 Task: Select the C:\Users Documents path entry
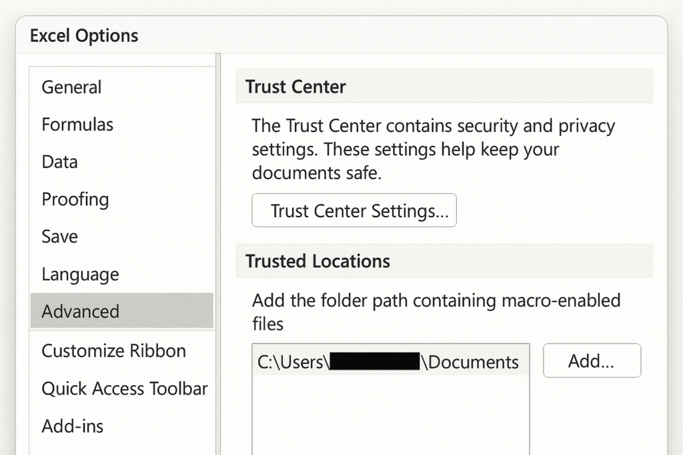click(388, 362)
